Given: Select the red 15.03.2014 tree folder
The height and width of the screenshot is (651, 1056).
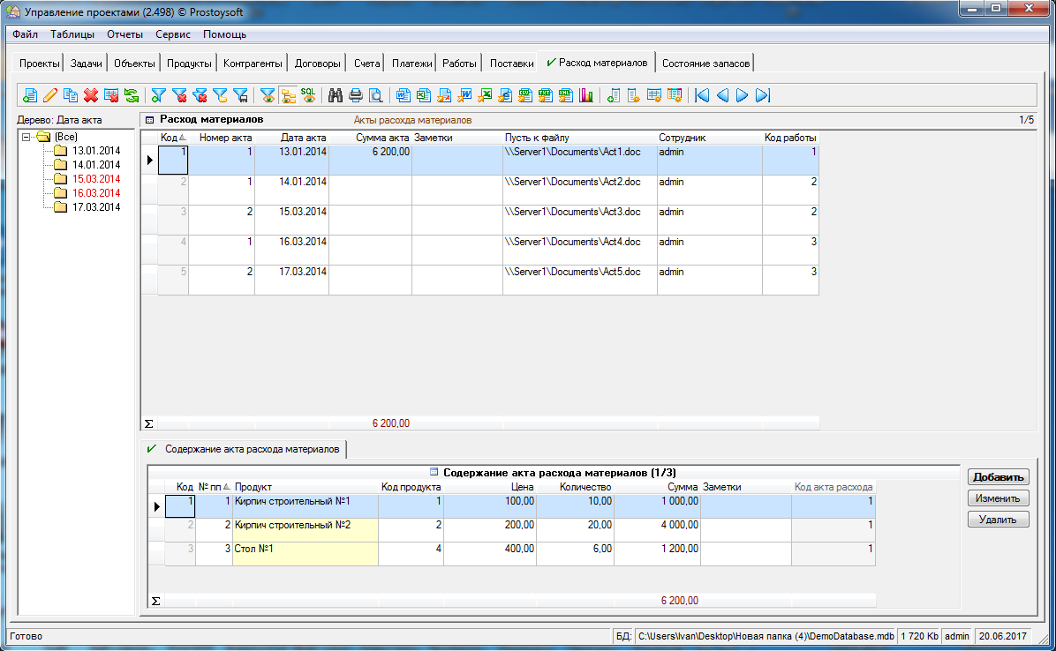Looking at the screenshot, I should [87, 179].
